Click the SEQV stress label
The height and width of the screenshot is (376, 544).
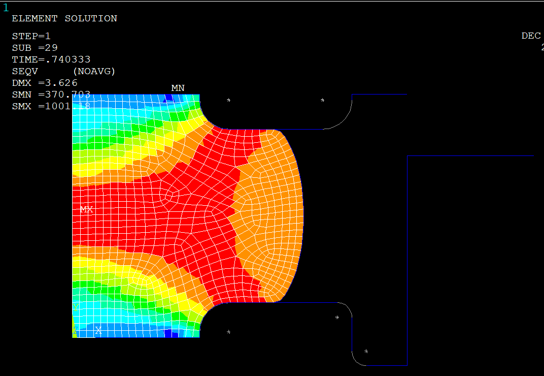click(25, 71)
